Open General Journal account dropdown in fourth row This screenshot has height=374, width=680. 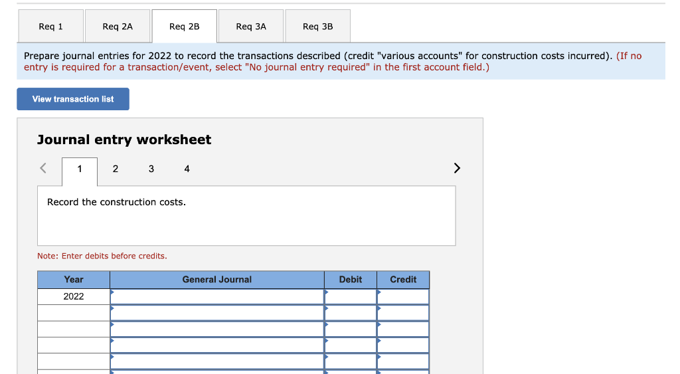(x=217, y=345)
